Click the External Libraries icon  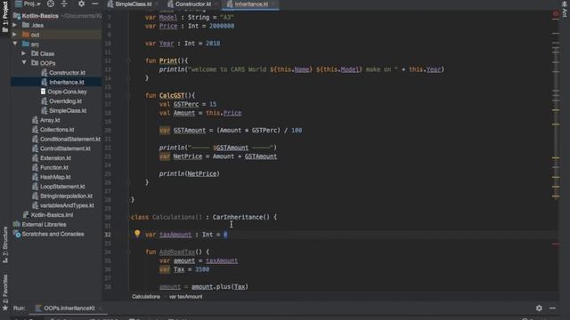pos(17,224)
